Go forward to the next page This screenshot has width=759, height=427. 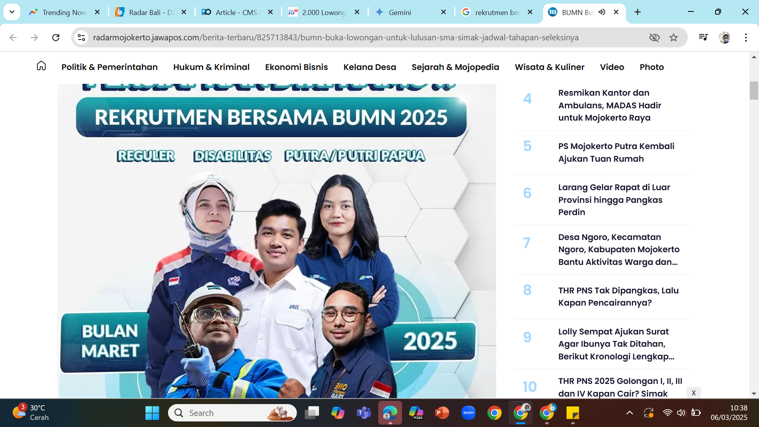click(x=34, y=37)
